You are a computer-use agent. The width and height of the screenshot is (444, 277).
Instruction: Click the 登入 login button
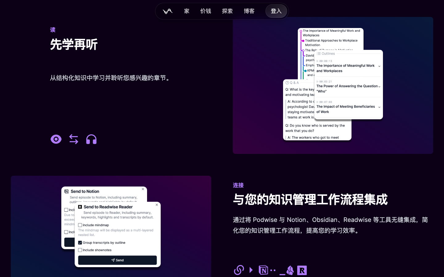276,11
